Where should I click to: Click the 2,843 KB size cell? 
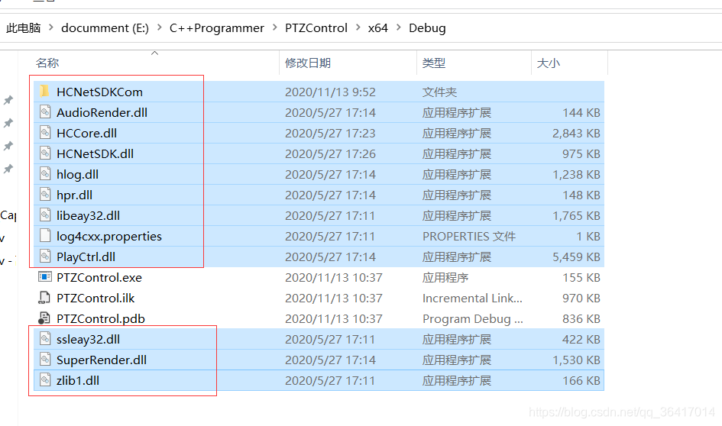[x=576, y=134]
